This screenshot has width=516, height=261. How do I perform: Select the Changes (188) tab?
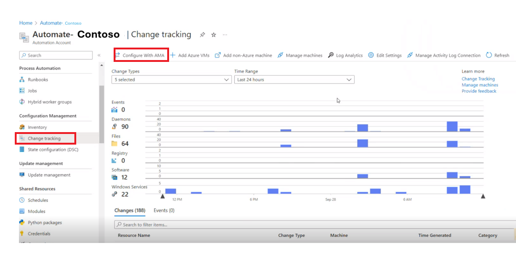130,211
